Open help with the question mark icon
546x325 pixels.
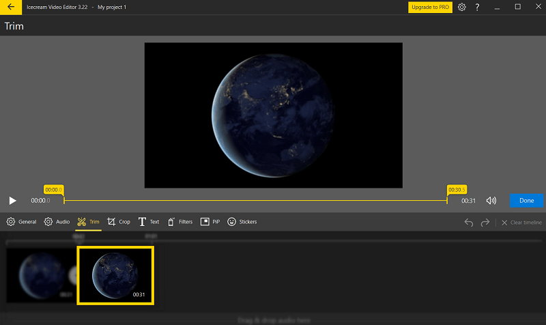[477, 7]
